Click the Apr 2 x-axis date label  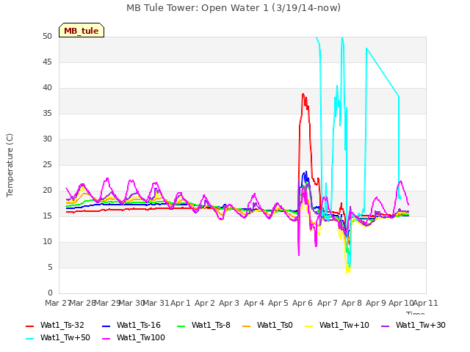pos(205,303)
